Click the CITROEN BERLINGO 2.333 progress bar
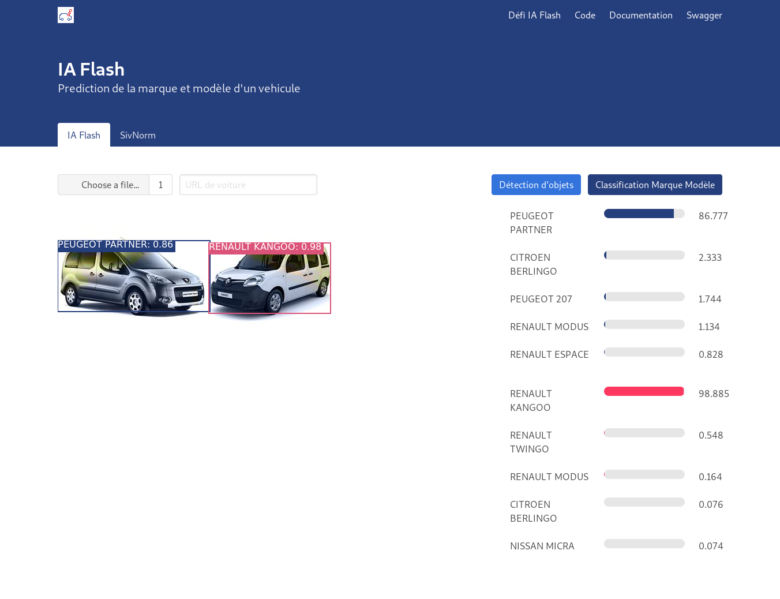The width and height of the screenshot is (780, 599). click(x=644, y=255)
